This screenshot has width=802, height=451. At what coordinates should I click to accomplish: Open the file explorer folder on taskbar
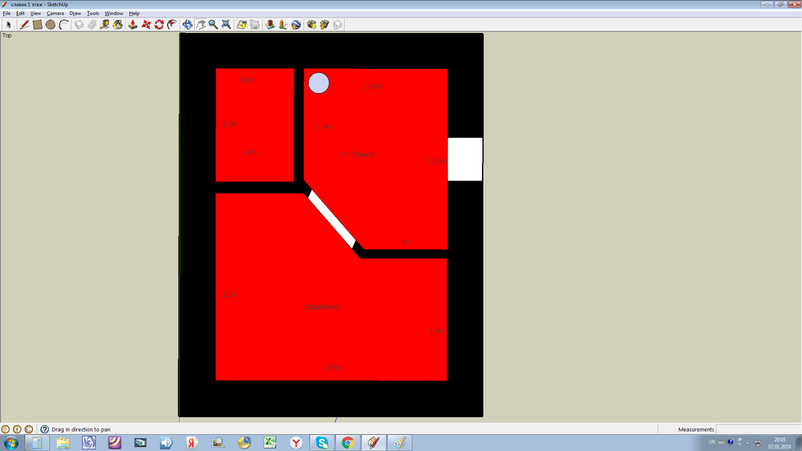click(x=63, y=443)
